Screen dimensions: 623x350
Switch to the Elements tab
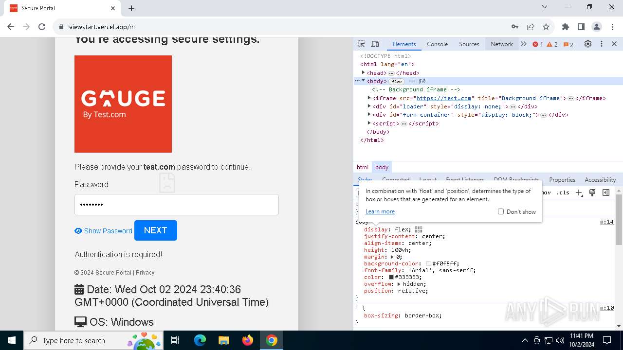point(404,44)
